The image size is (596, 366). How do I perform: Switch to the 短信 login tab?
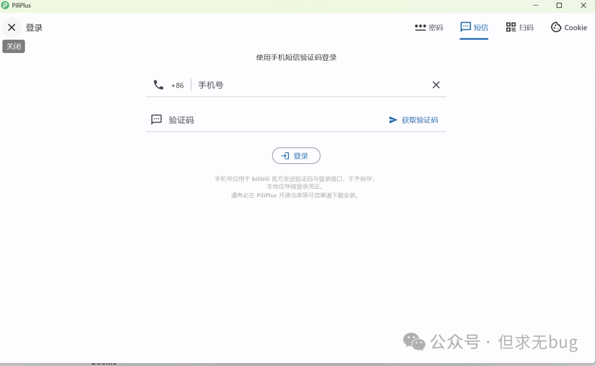coord(474,27)
